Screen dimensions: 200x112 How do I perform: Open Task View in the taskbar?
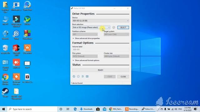click(68, 109)
